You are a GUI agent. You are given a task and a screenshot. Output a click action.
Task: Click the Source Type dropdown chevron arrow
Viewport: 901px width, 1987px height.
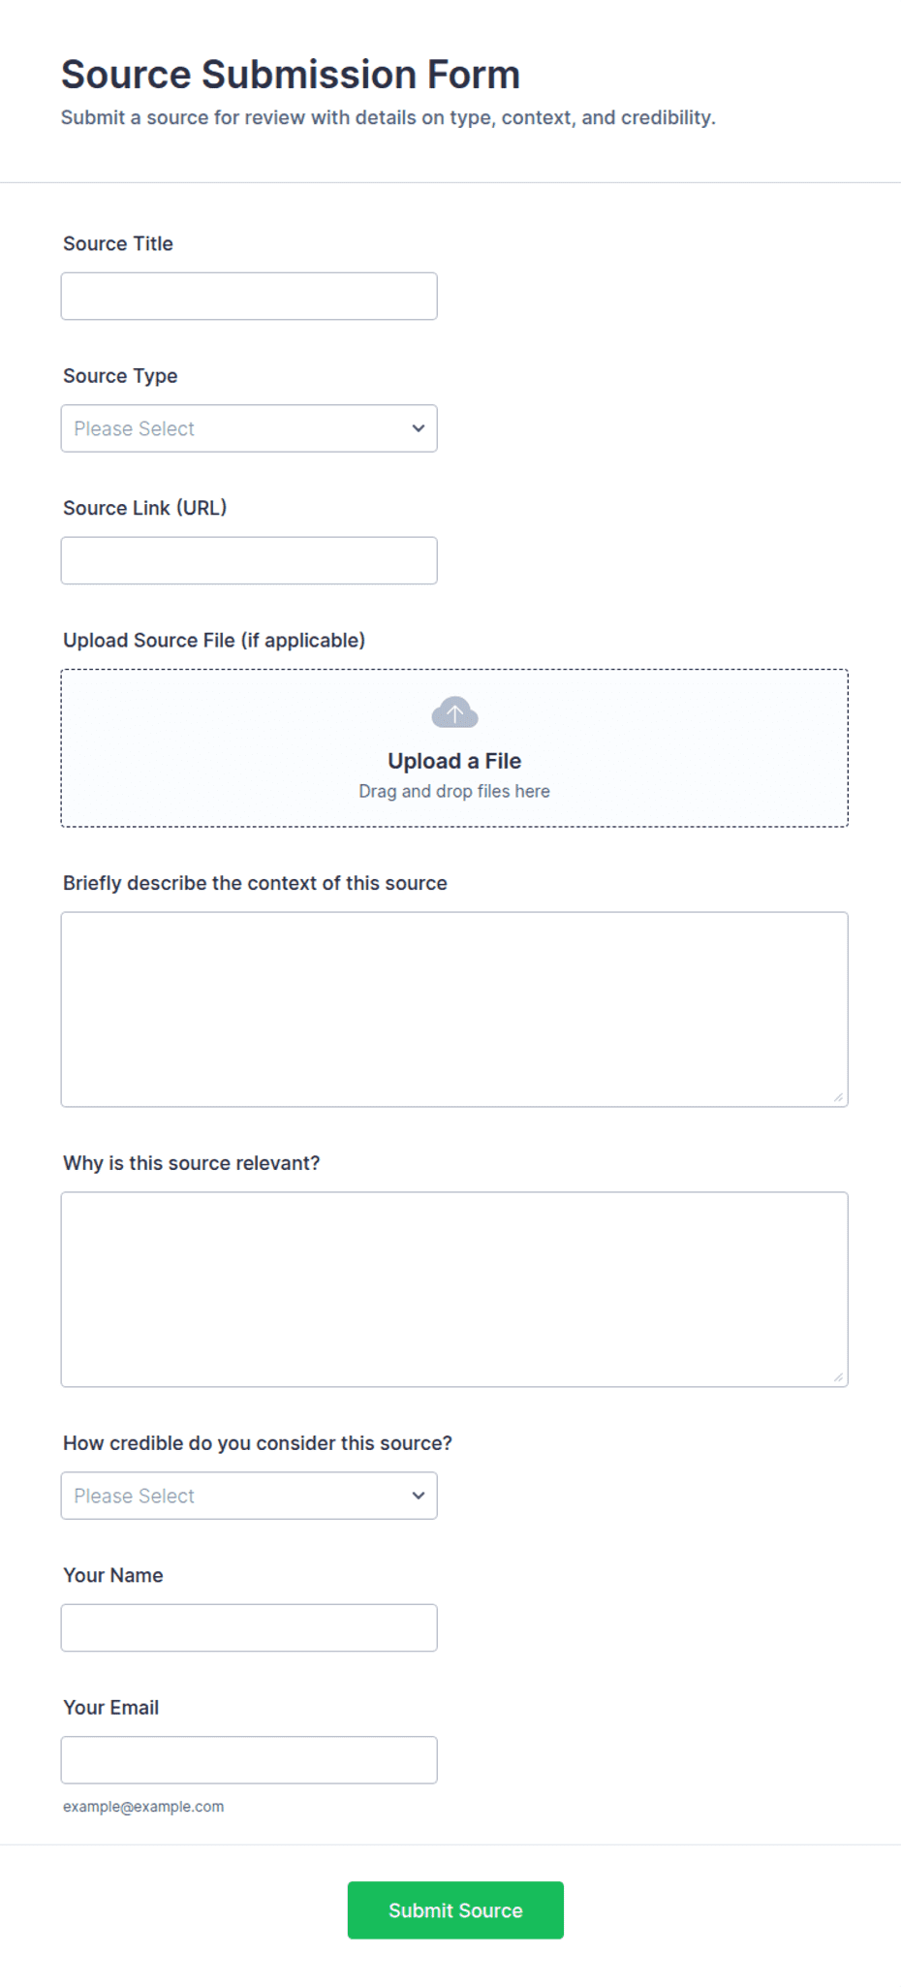(x=419, y=428)
